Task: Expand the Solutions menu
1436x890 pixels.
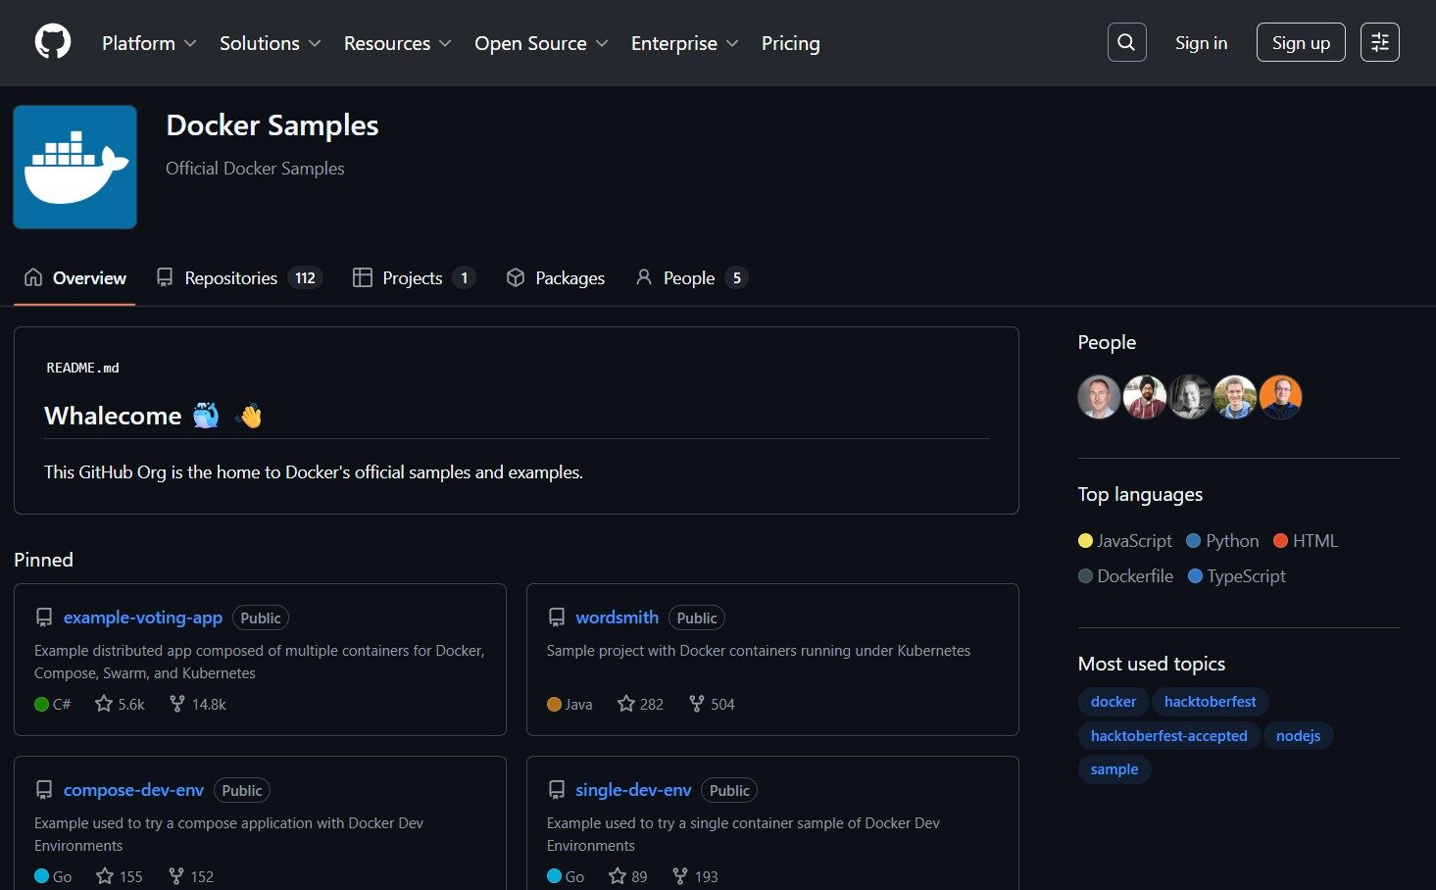Action: click(x=271, y=43)
